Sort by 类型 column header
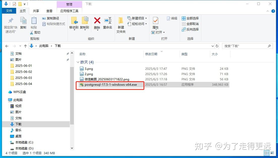Viewport: 278px width, 158px height. click(184, 54)
